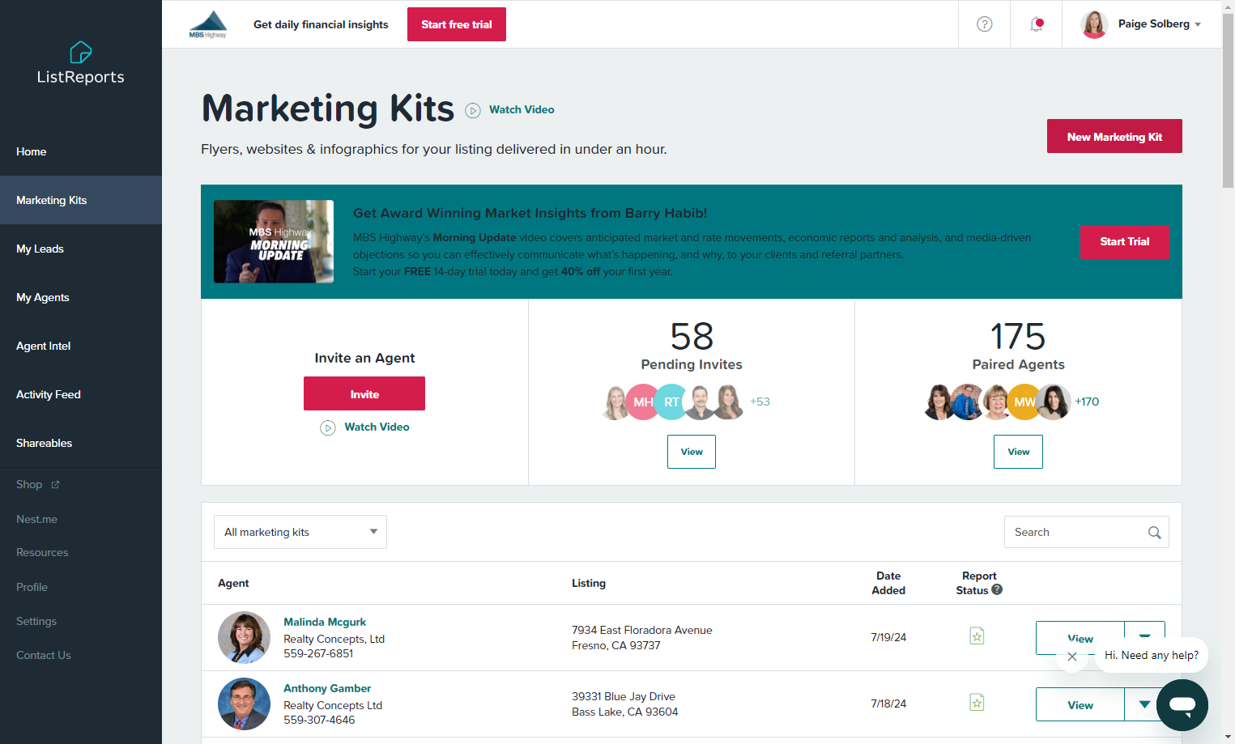
Task: Click the play icon beside Marketing Kits title
Action: [473, 110]
